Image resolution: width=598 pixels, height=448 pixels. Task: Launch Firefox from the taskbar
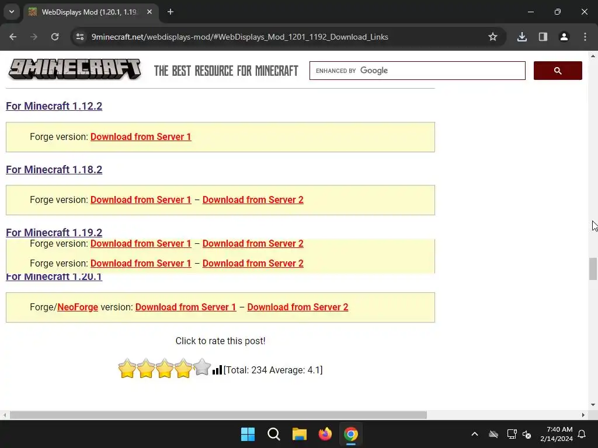[x=325, y=434]
